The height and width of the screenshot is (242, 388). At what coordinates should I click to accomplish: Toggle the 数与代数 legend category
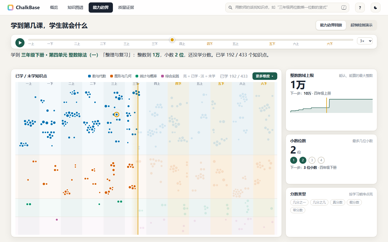[97, 76]
